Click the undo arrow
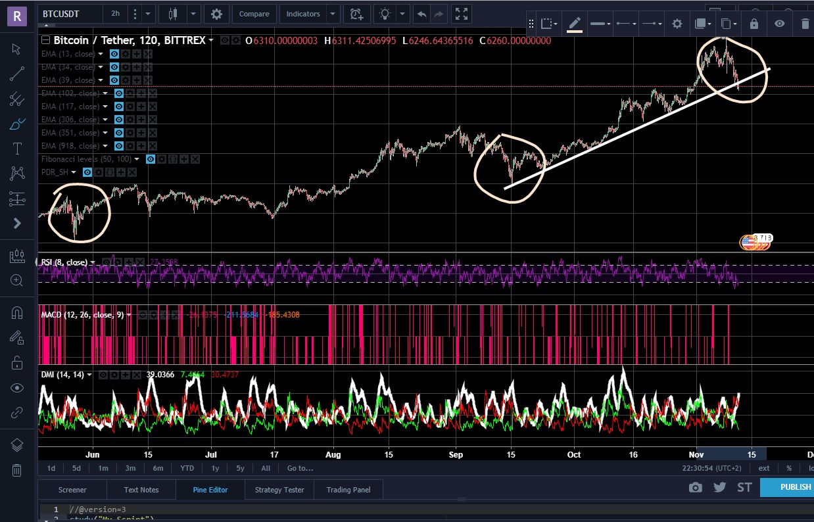Screen dimensions: 814x522 click(x=422, y=14)
